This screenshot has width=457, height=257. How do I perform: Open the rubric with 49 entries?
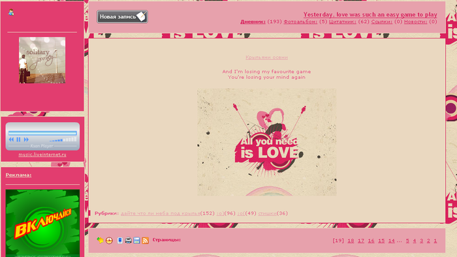pos(241,213)
